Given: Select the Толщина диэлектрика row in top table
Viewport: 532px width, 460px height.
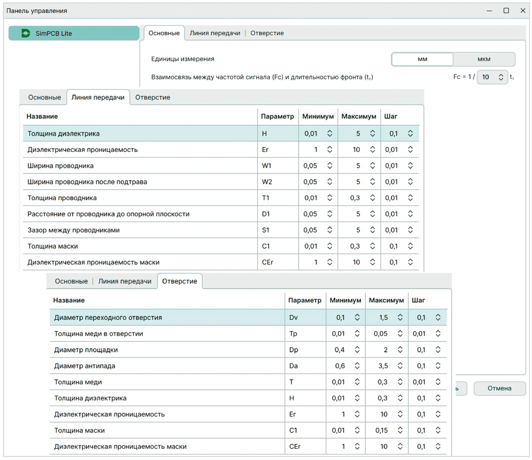Looking at the screenshot, I should [x=221, y=133].
